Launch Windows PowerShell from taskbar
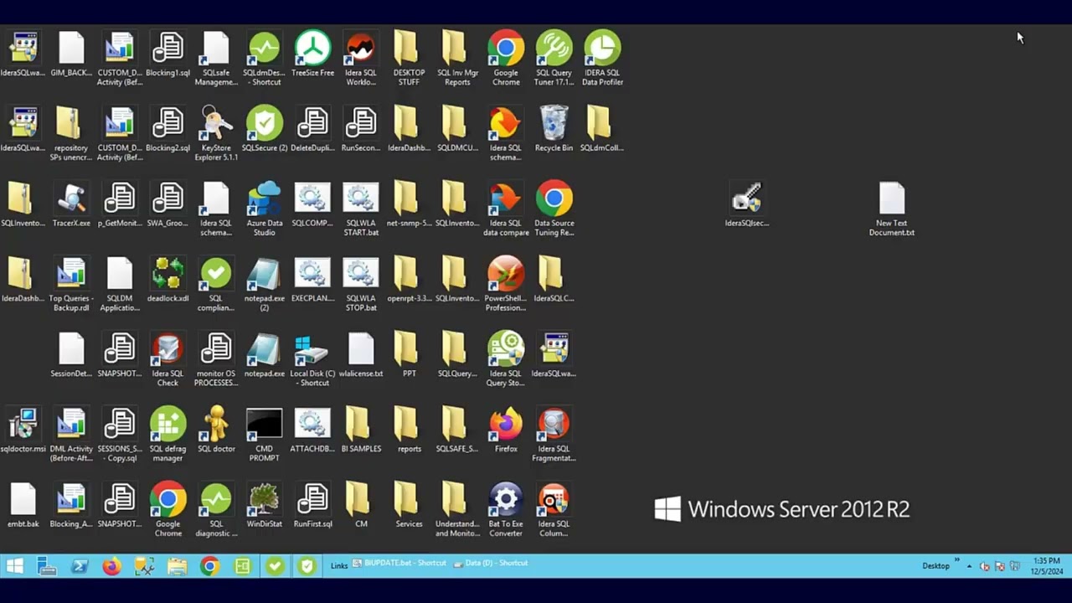 pyautogui.click(x=80, y=566)
